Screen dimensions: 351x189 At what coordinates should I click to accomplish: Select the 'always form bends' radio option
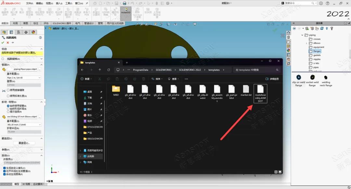pyautogui.click(x=8, y=109)
